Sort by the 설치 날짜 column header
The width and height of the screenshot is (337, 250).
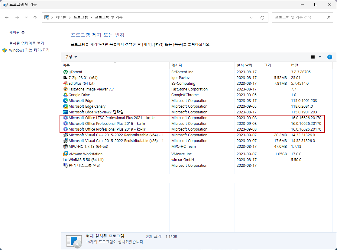(248, 65)
